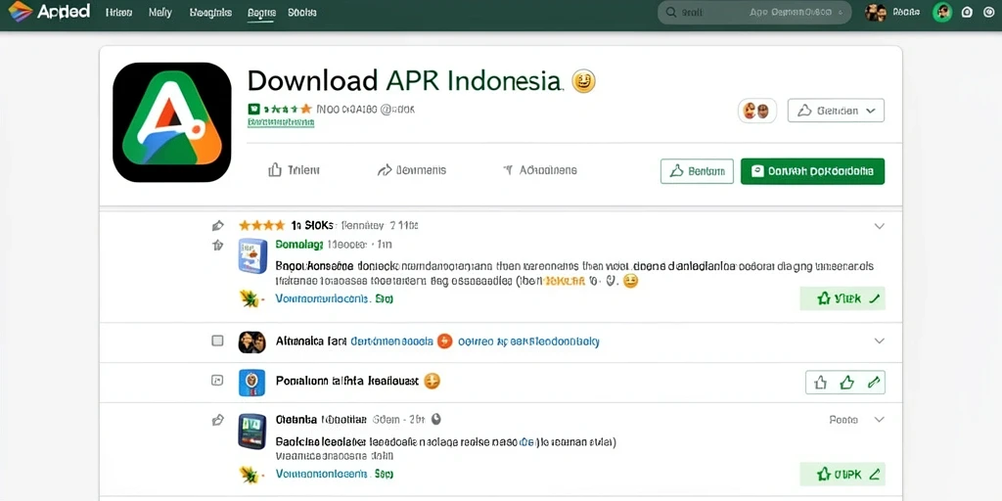Click the share arrow Bemmenis icon
The image size is (1002, 501).
click(x=384, y=170)
